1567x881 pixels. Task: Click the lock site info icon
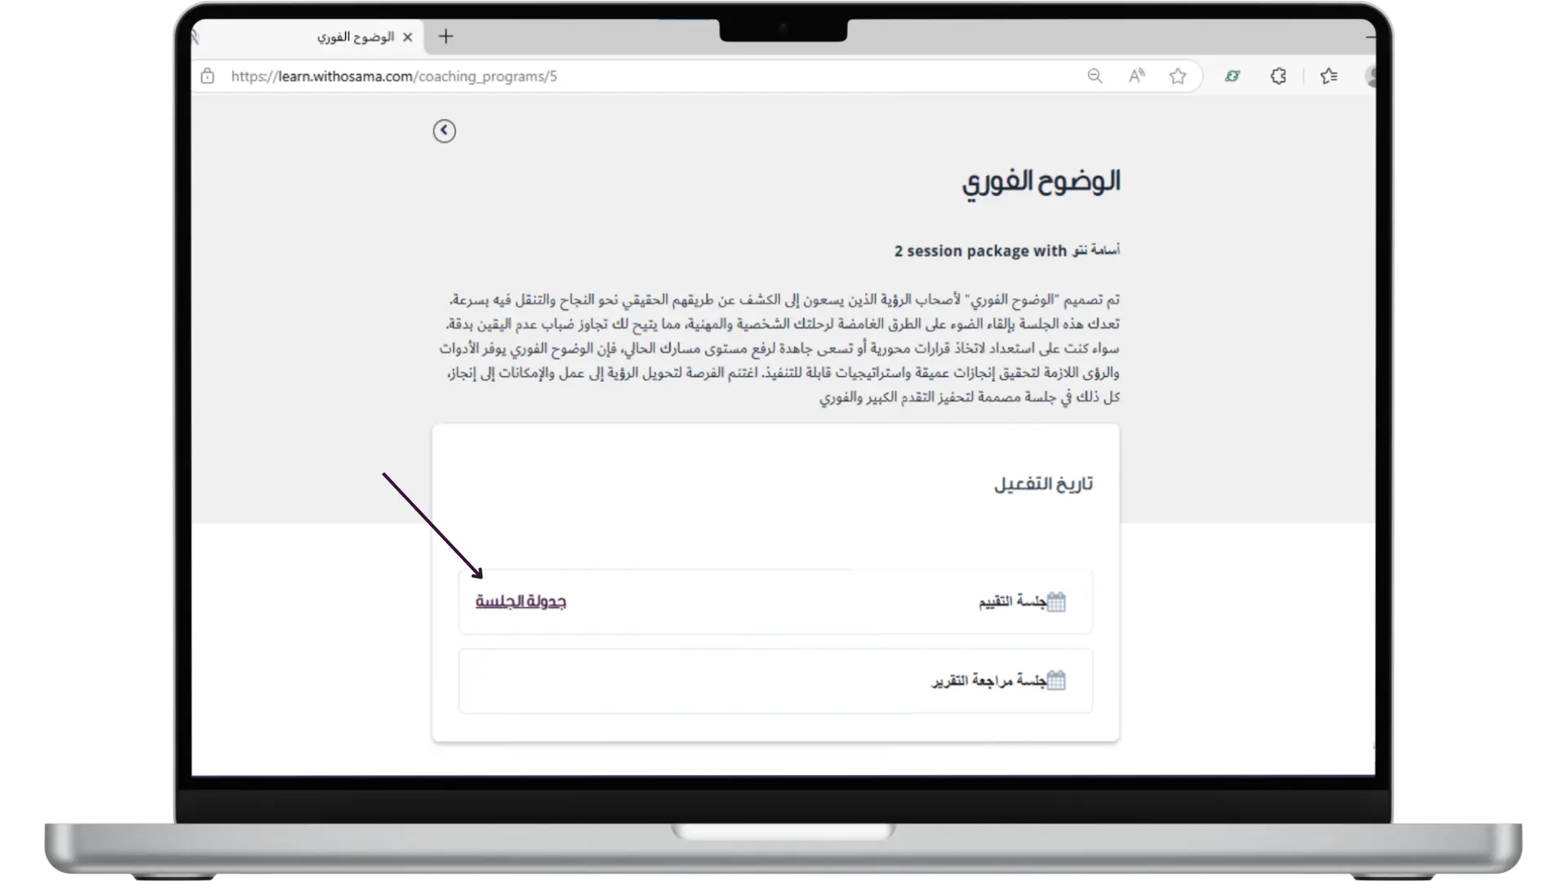point(207,76)
